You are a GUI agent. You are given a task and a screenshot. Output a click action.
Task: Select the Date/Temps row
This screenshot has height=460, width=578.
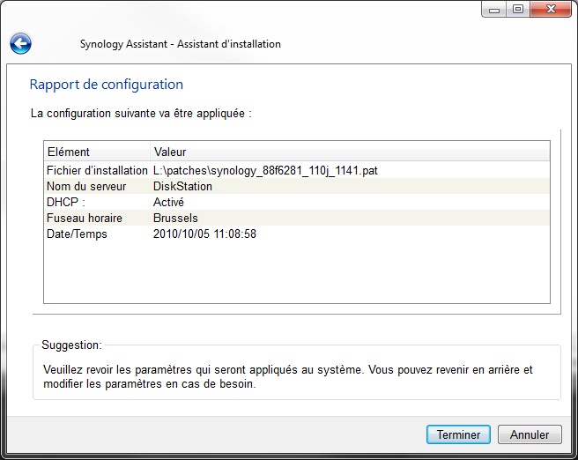point(297,234)
